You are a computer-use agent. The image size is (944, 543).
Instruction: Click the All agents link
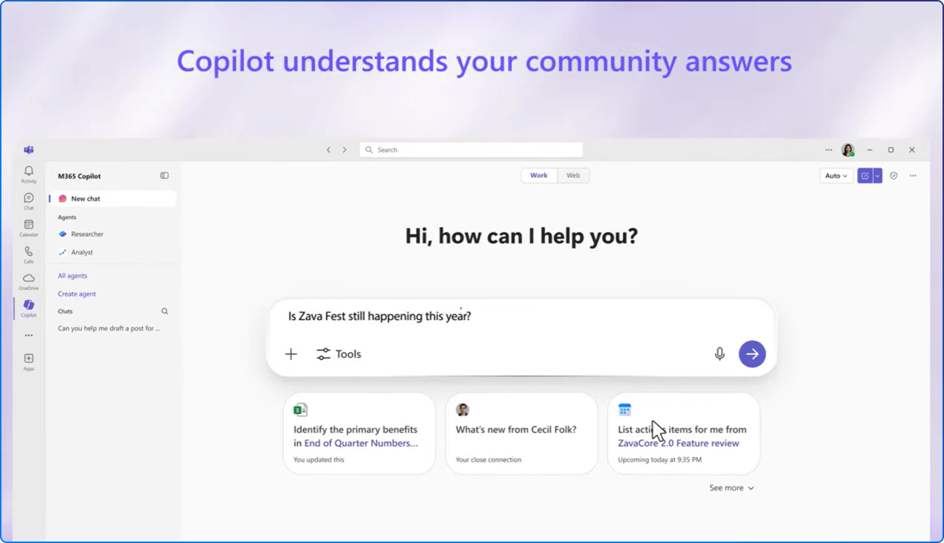[x=72, y=276]
